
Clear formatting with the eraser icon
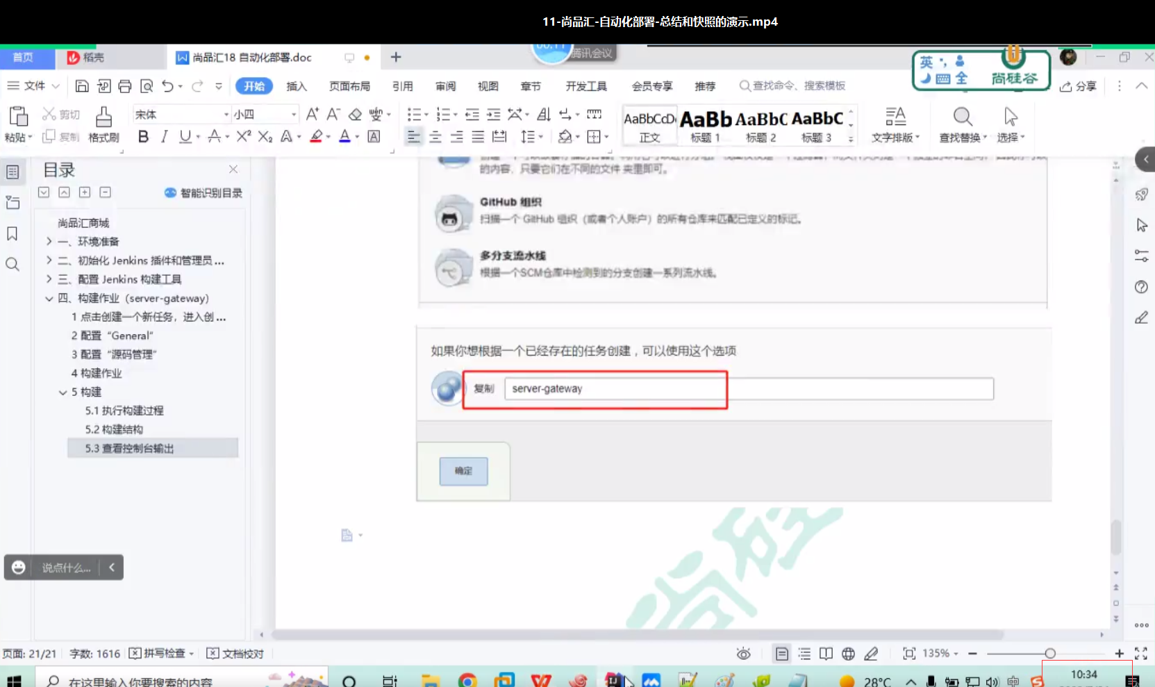(355, 115)
